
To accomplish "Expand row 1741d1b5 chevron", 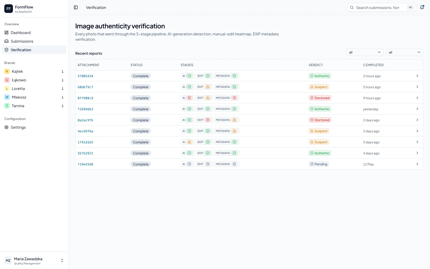I will [x=417, y=142].
